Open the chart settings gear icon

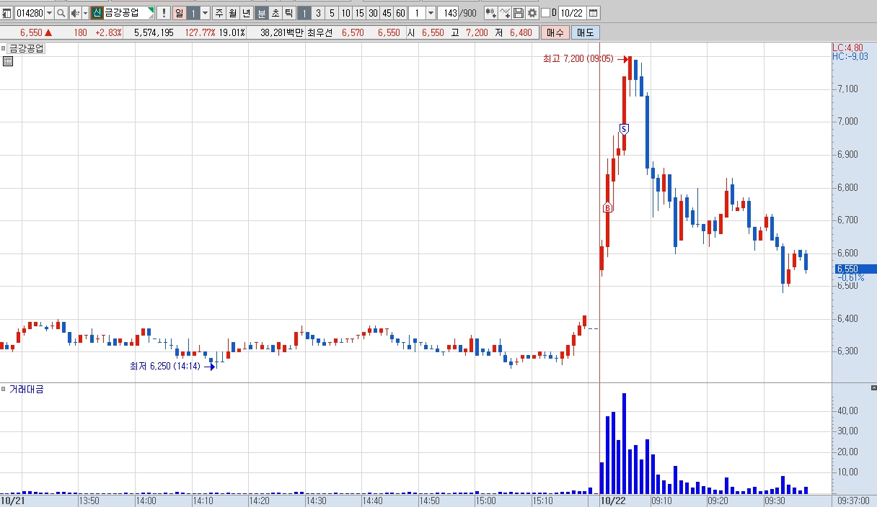532,13
